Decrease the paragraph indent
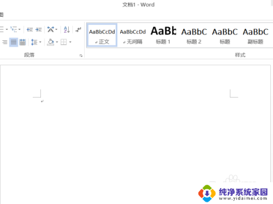The width and height of the screenshot is (273, 204). pos(29,29)
